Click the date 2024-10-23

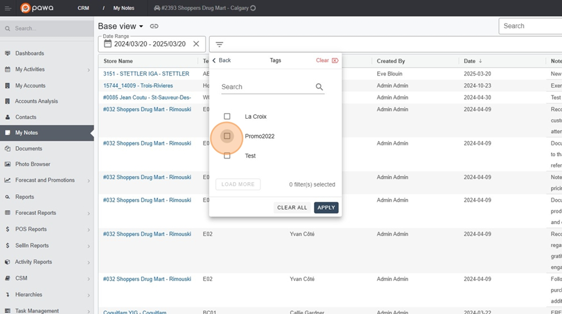(478, 86)
